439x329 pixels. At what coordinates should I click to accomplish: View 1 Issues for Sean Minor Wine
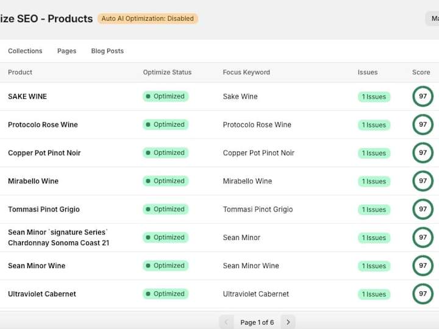click(374, 266)
